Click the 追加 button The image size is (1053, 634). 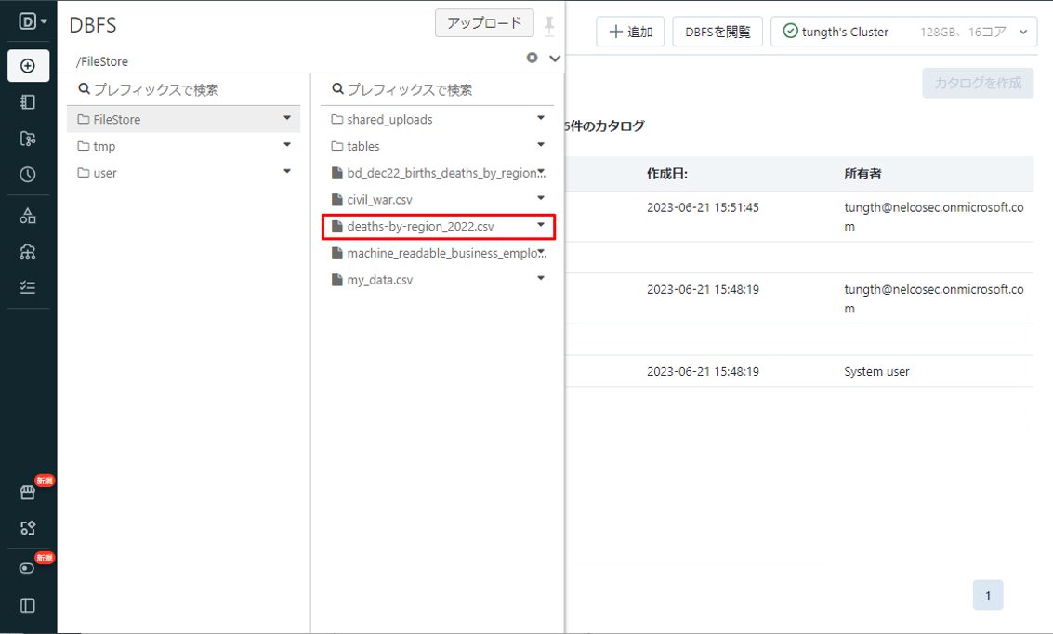[630, 32]
